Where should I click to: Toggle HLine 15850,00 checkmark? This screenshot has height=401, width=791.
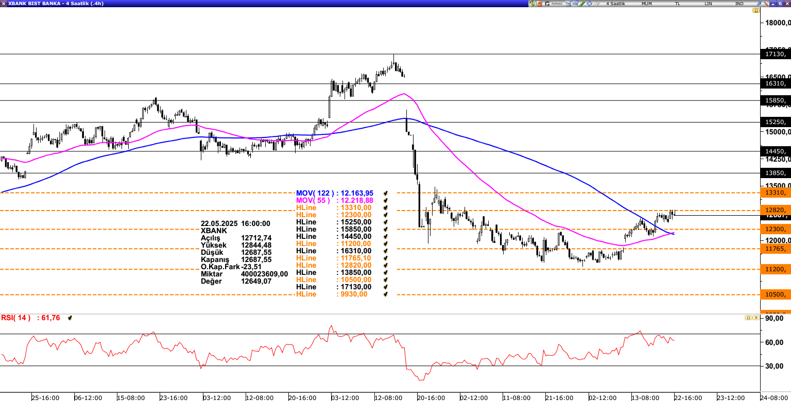(386, 229)
